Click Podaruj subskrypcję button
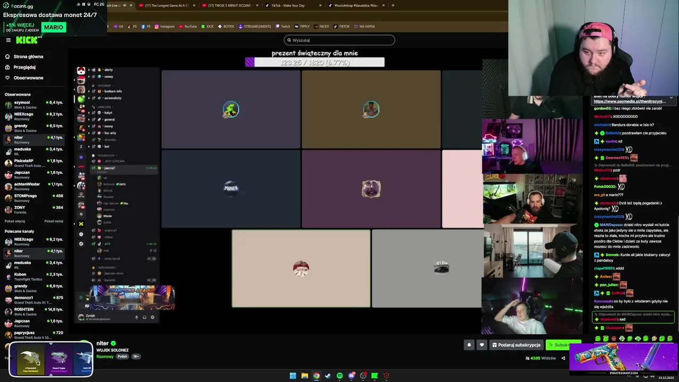The image size is (679, 382). click(x=516, y=345)
